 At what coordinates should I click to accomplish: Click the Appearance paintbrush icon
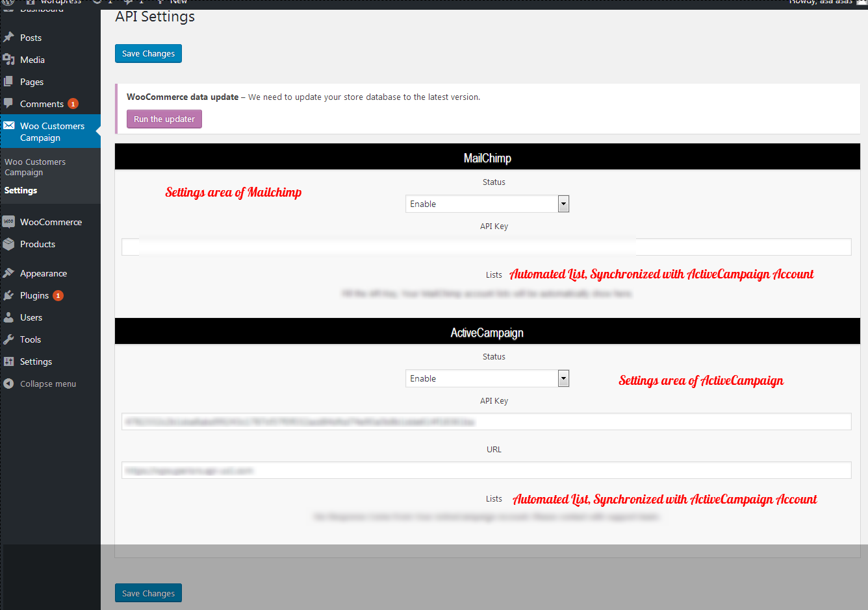(x=8, y=273)
